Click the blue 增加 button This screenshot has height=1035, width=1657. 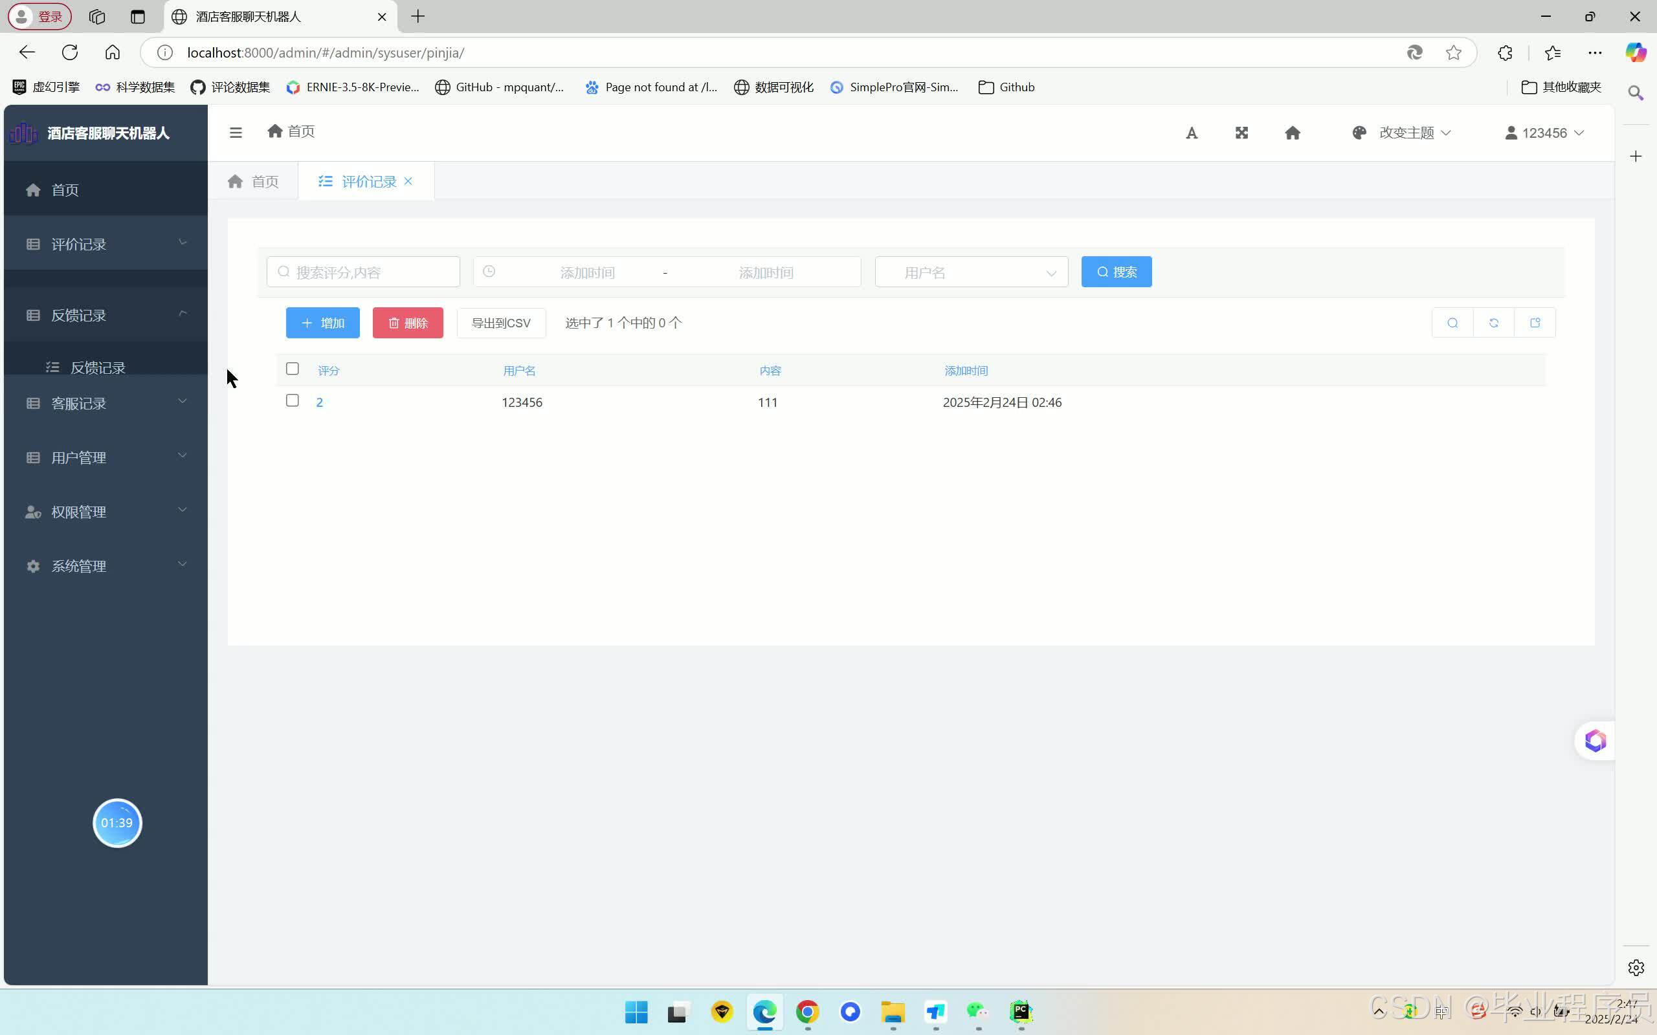tap(322, 323)
